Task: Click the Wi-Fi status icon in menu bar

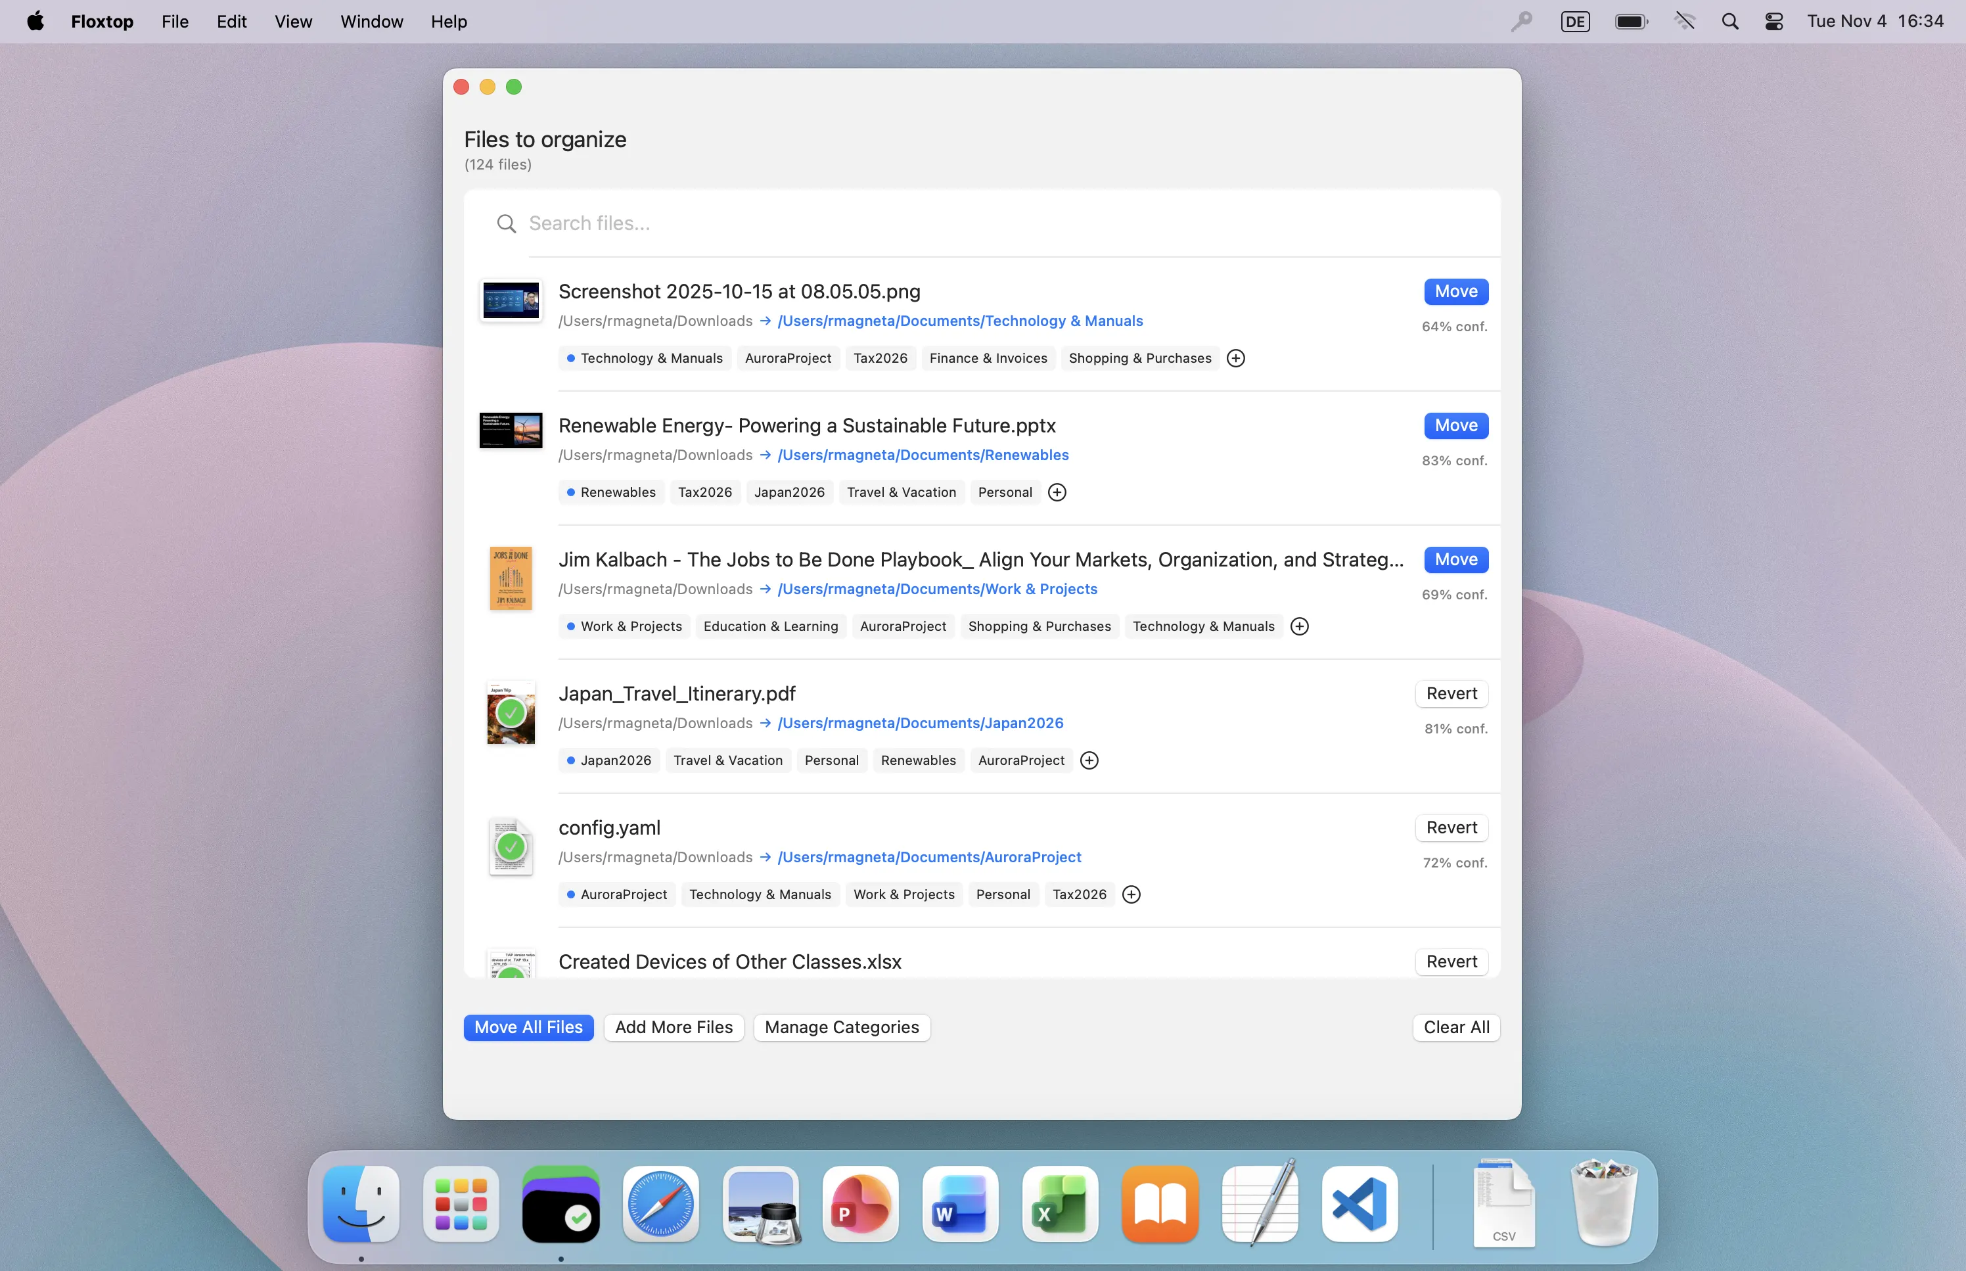Action: tap(1684, 22)
